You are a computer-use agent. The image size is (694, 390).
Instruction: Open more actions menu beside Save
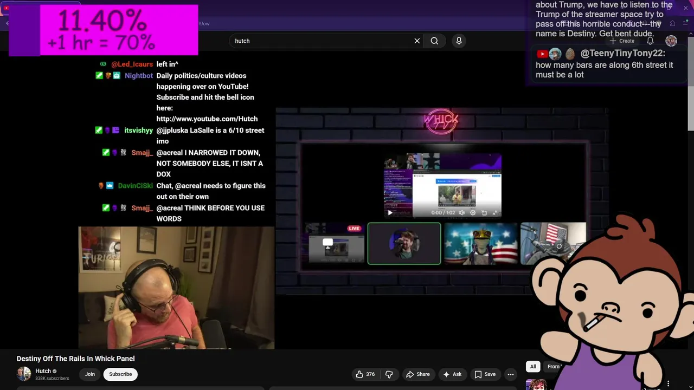pos(510,374)
